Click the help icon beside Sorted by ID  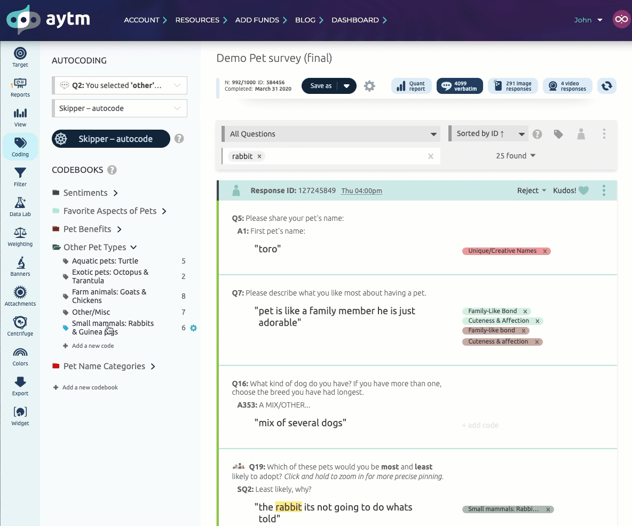(x=538, y=134)
